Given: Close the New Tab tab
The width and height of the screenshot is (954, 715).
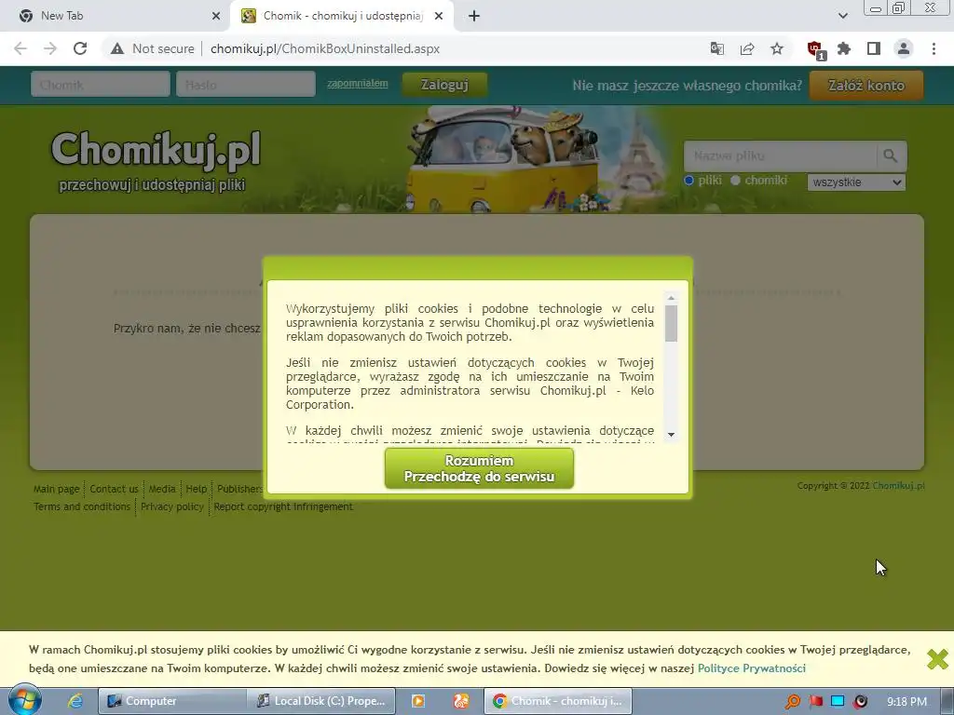Looking at the screenshot, I should click(216, 16).
